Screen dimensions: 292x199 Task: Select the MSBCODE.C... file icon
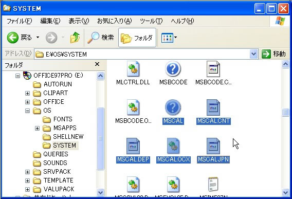pyautogui.click(x=213, y=69)
